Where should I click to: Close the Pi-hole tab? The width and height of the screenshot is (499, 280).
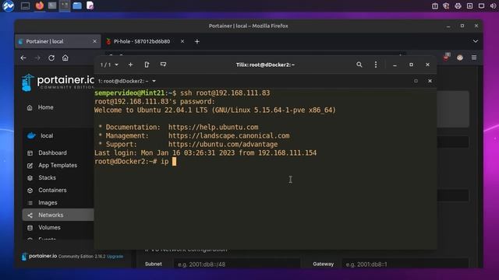pos(182,41)
